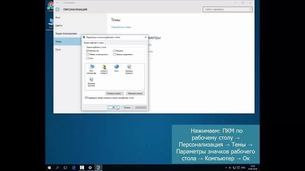Click the Обычный значок button
The height and width of the screenshot is (171, 305).
click(135, 94)
